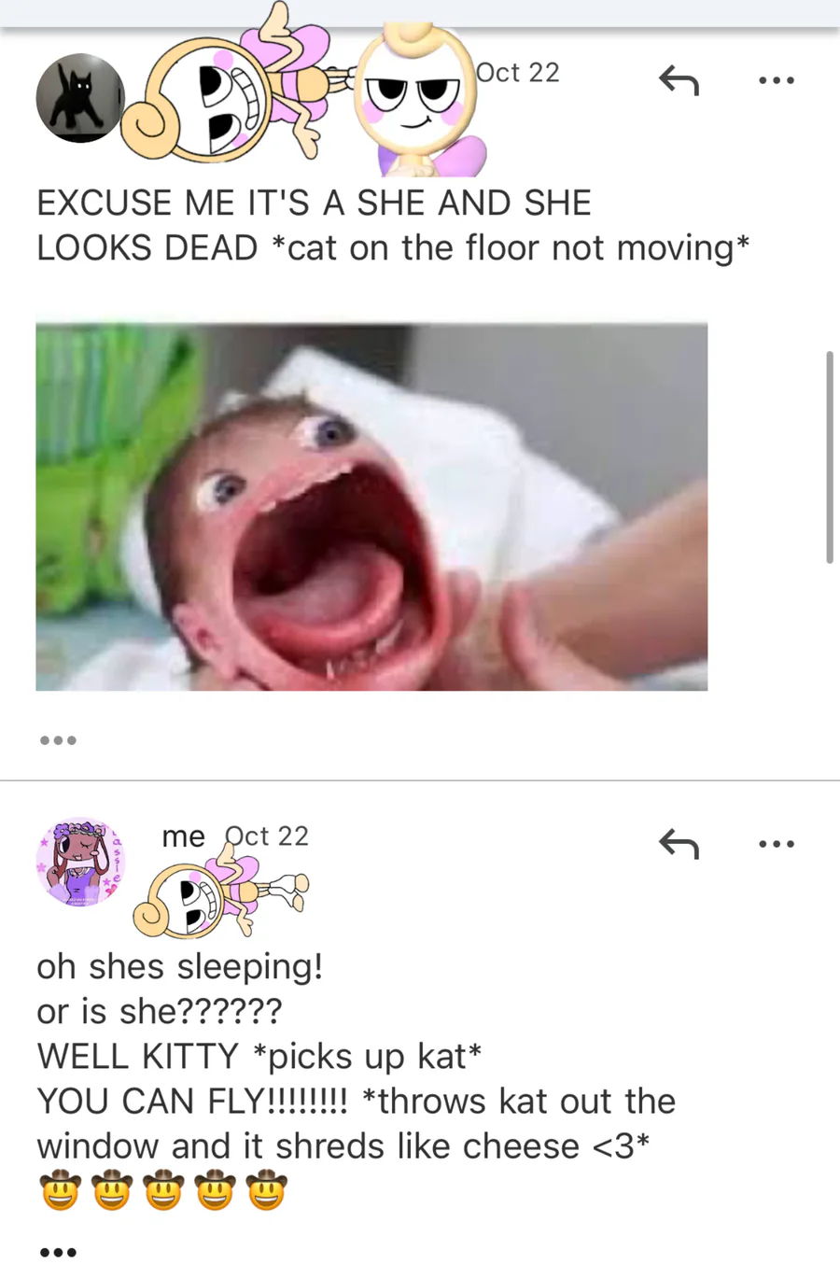
Task: Tap the last cowboy hat emoji
Action: tap(266, 1190)
